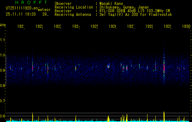
Task: Select the observer name Masaki Kano
Action: pos(111,4)
